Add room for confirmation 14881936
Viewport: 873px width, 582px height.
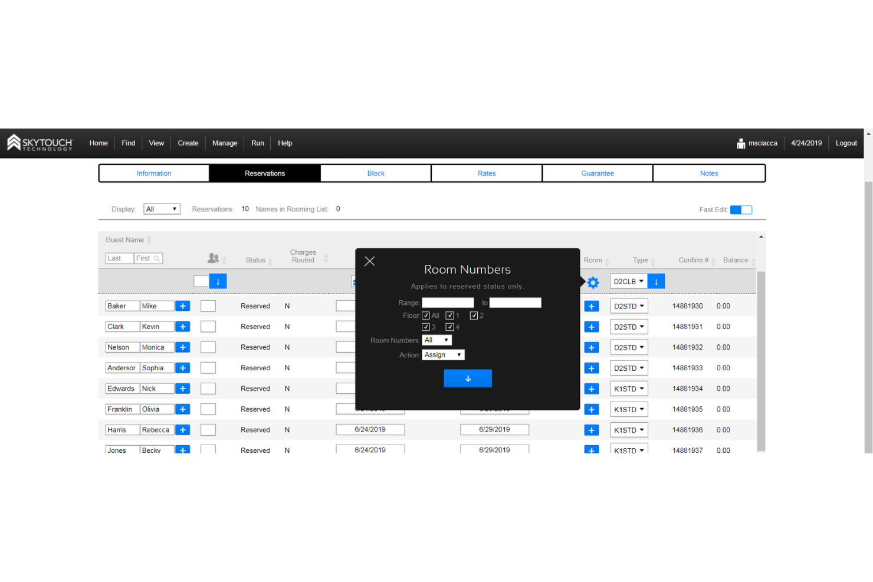click(x=592, y=430)
